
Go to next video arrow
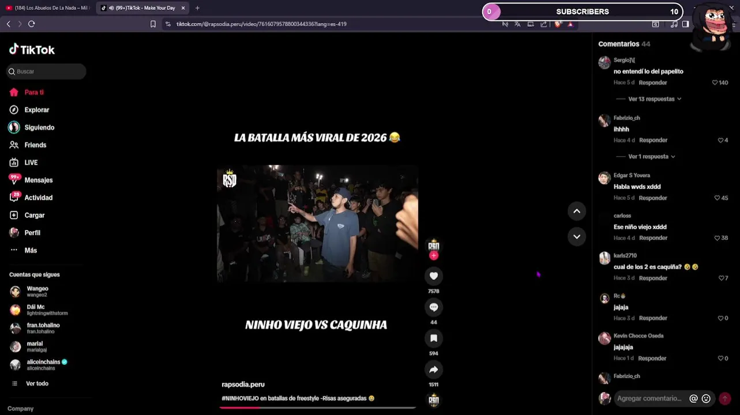point(577,237)
